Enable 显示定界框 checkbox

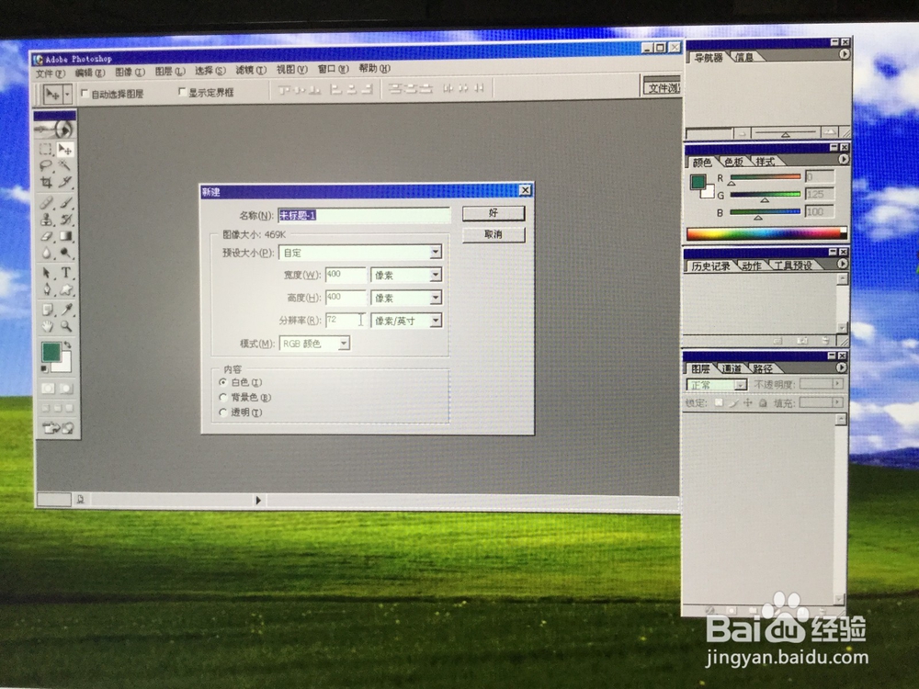[x=182, y=92]
